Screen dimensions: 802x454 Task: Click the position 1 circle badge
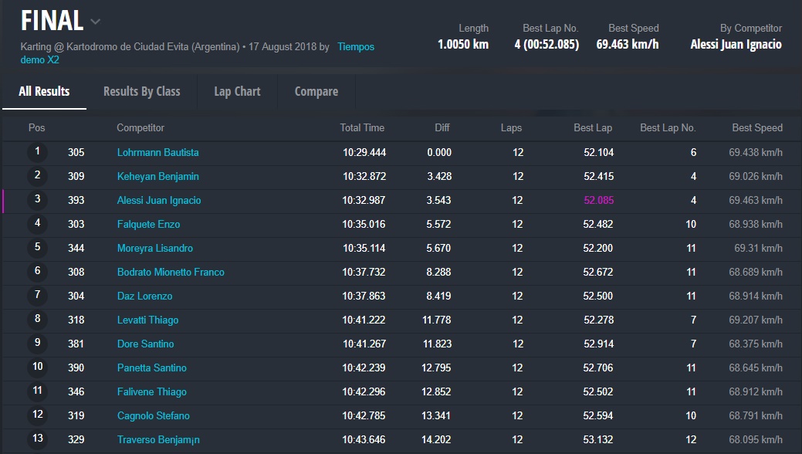[37, 152]
